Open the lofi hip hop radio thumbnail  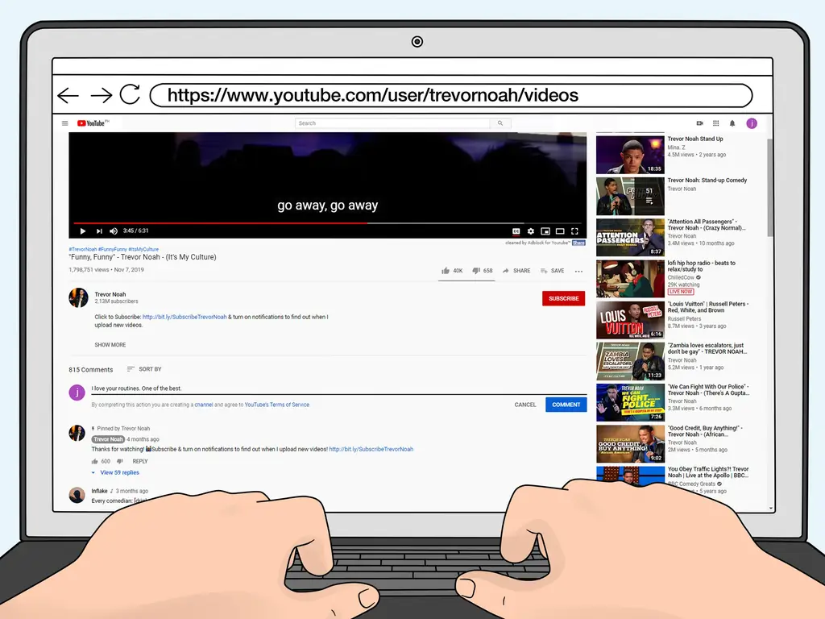pyautogui.click(x=630, y=278)
